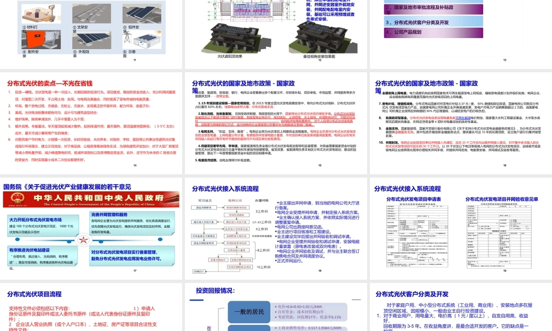Select slide 19 with application form tables

[460, 228]
